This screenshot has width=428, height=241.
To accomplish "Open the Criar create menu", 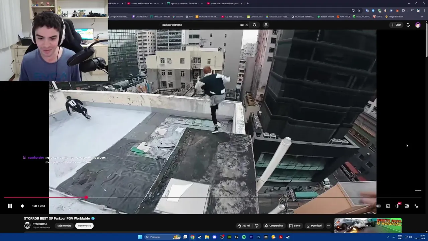I will coord(396,25).
